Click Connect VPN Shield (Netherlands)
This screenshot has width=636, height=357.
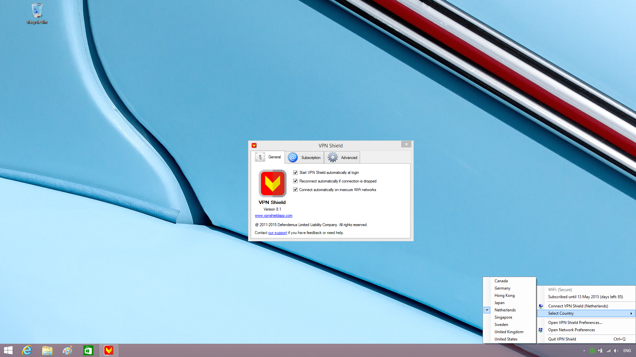click(x=578, y=306)
